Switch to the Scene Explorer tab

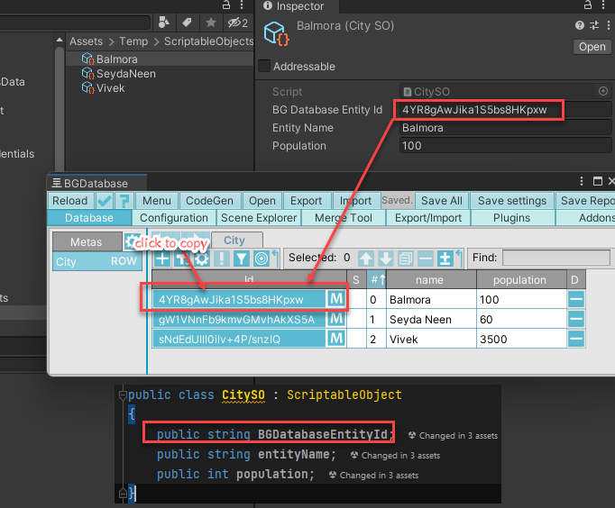coord(259,218)
